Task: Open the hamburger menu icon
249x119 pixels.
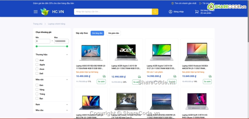Action: tap(36, 12)
